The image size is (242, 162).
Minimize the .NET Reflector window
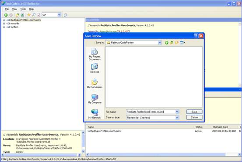pyautogui.click(x=229, y=3)
